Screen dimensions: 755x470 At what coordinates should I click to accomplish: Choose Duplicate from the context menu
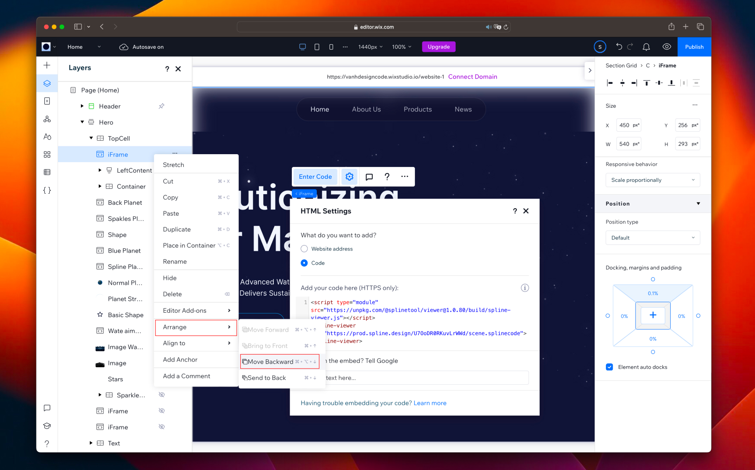[196, 229]
